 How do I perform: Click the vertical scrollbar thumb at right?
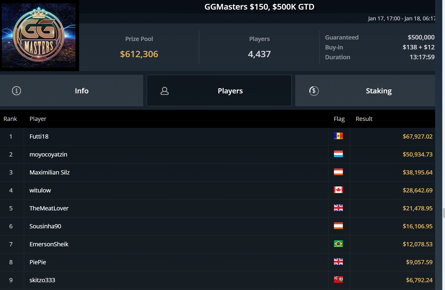(x=444, y=213)
